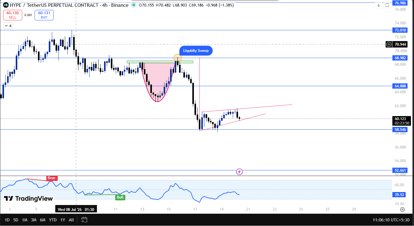The height and width of the screenshot is (226, 414).
Task: Open the chart settings icon at bottom-right corner
Action: click(x=402, y=209)
